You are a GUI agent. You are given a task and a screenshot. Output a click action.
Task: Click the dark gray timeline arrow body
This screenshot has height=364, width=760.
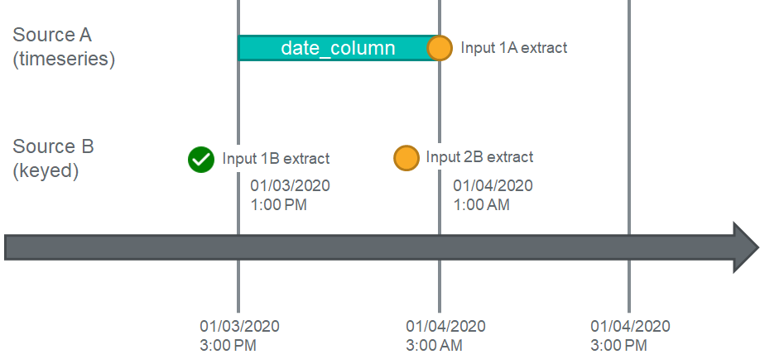coord(368,247)
